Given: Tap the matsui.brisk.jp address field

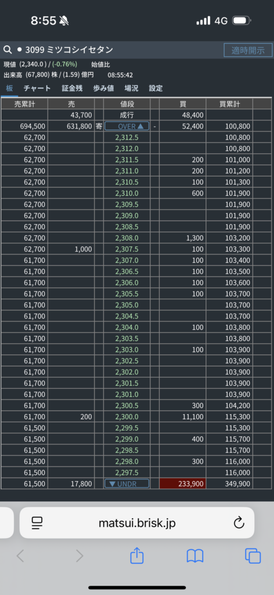Looking at the screenshot, I should [x=137, y=523].
